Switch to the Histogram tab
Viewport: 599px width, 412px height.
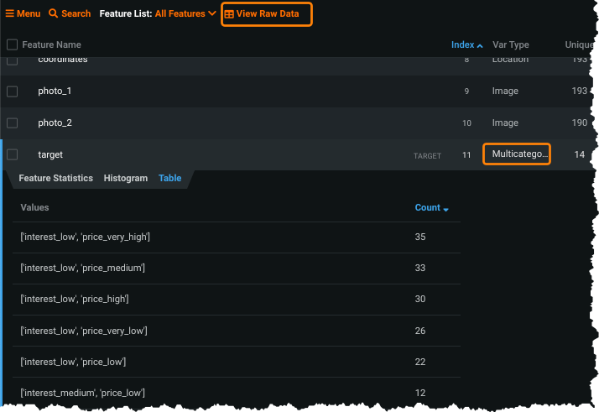click(x=126, y=178)
